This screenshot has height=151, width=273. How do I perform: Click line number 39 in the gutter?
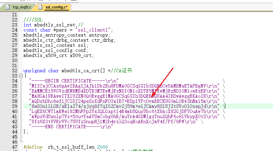pyautogui.click(x=15, y=106)
